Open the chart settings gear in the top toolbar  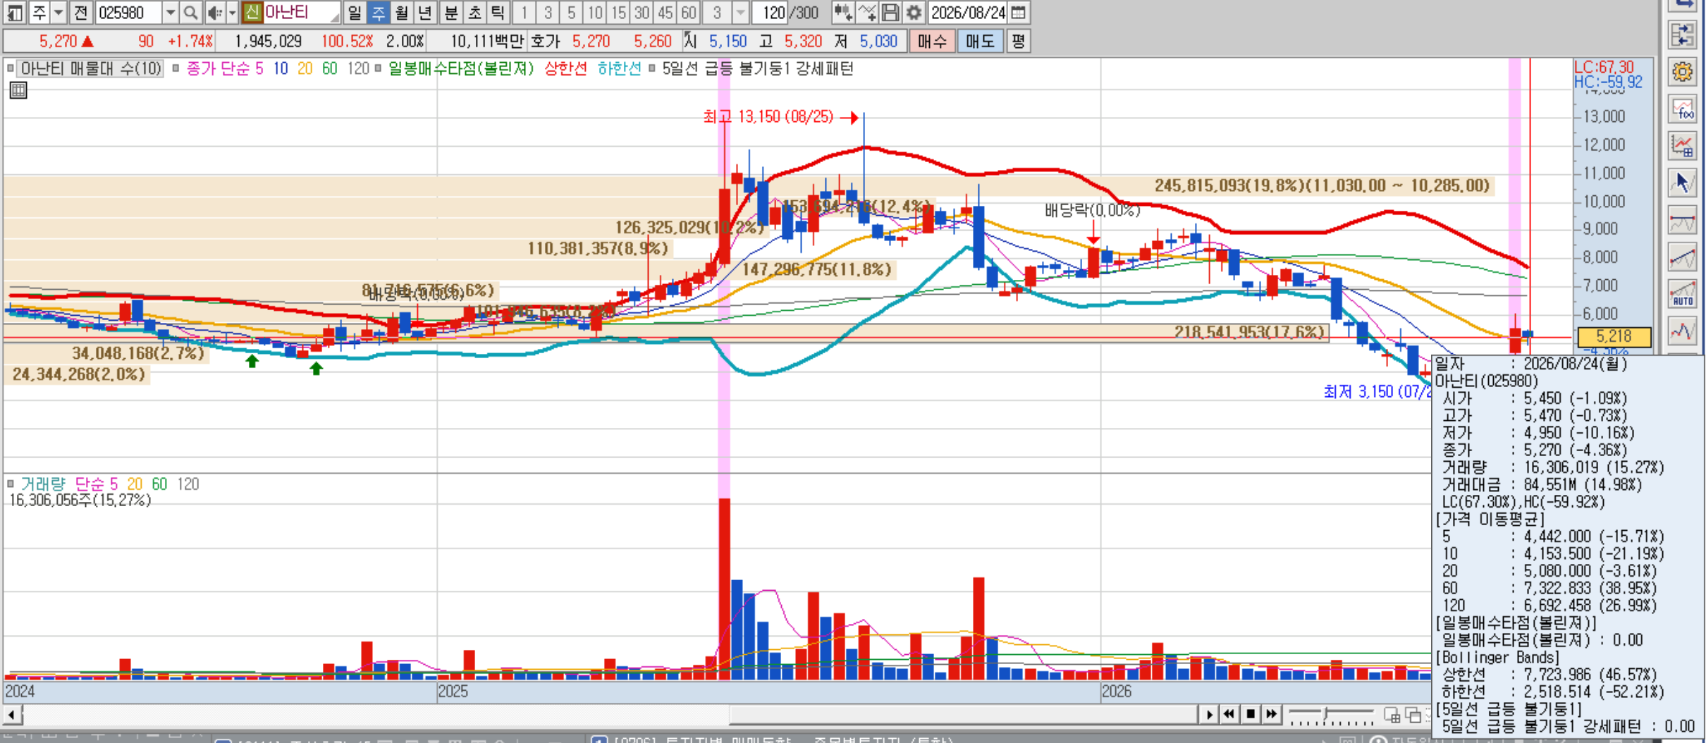914,13
